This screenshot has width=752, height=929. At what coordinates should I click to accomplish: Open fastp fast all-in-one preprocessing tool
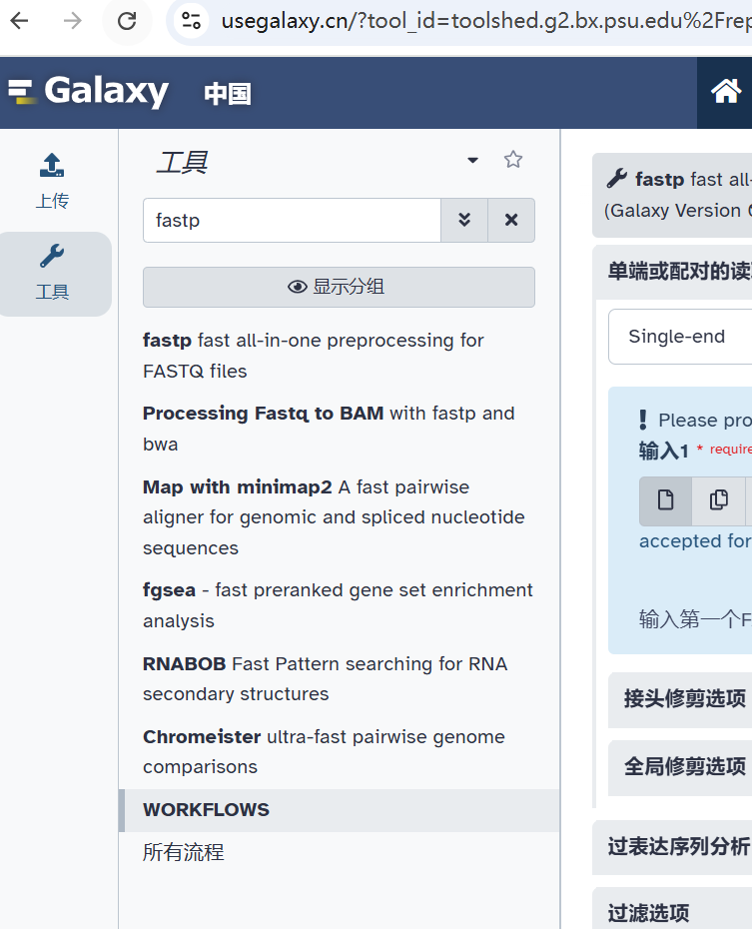[314, 356]
